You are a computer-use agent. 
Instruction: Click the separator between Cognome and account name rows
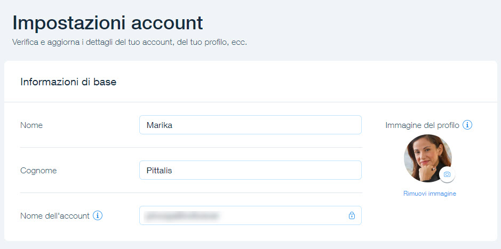pyautogui.click(x=190, y=193)
